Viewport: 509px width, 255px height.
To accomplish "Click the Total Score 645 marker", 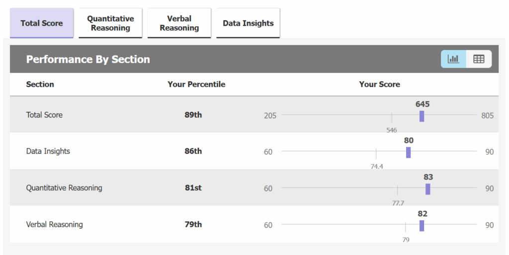I will coord(422,116).
